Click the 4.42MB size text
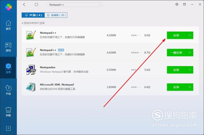The image size is (204, 135). coord(111,53)
